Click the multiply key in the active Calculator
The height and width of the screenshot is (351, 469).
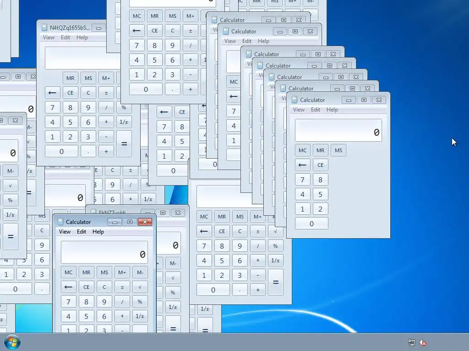coord(122,316)
